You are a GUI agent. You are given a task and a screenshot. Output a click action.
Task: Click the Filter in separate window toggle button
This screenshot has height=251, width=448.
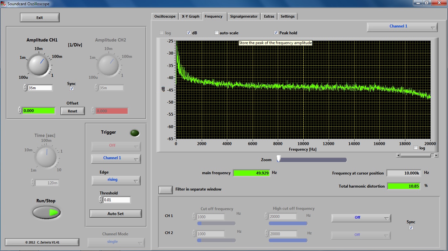pos(165,190)
